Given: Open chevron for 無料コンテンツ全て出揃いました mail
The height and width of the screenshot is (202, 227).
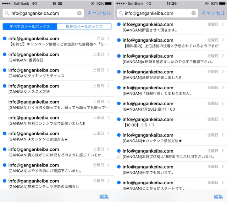Looking at the screenshot, I should [x=109, y=117].
